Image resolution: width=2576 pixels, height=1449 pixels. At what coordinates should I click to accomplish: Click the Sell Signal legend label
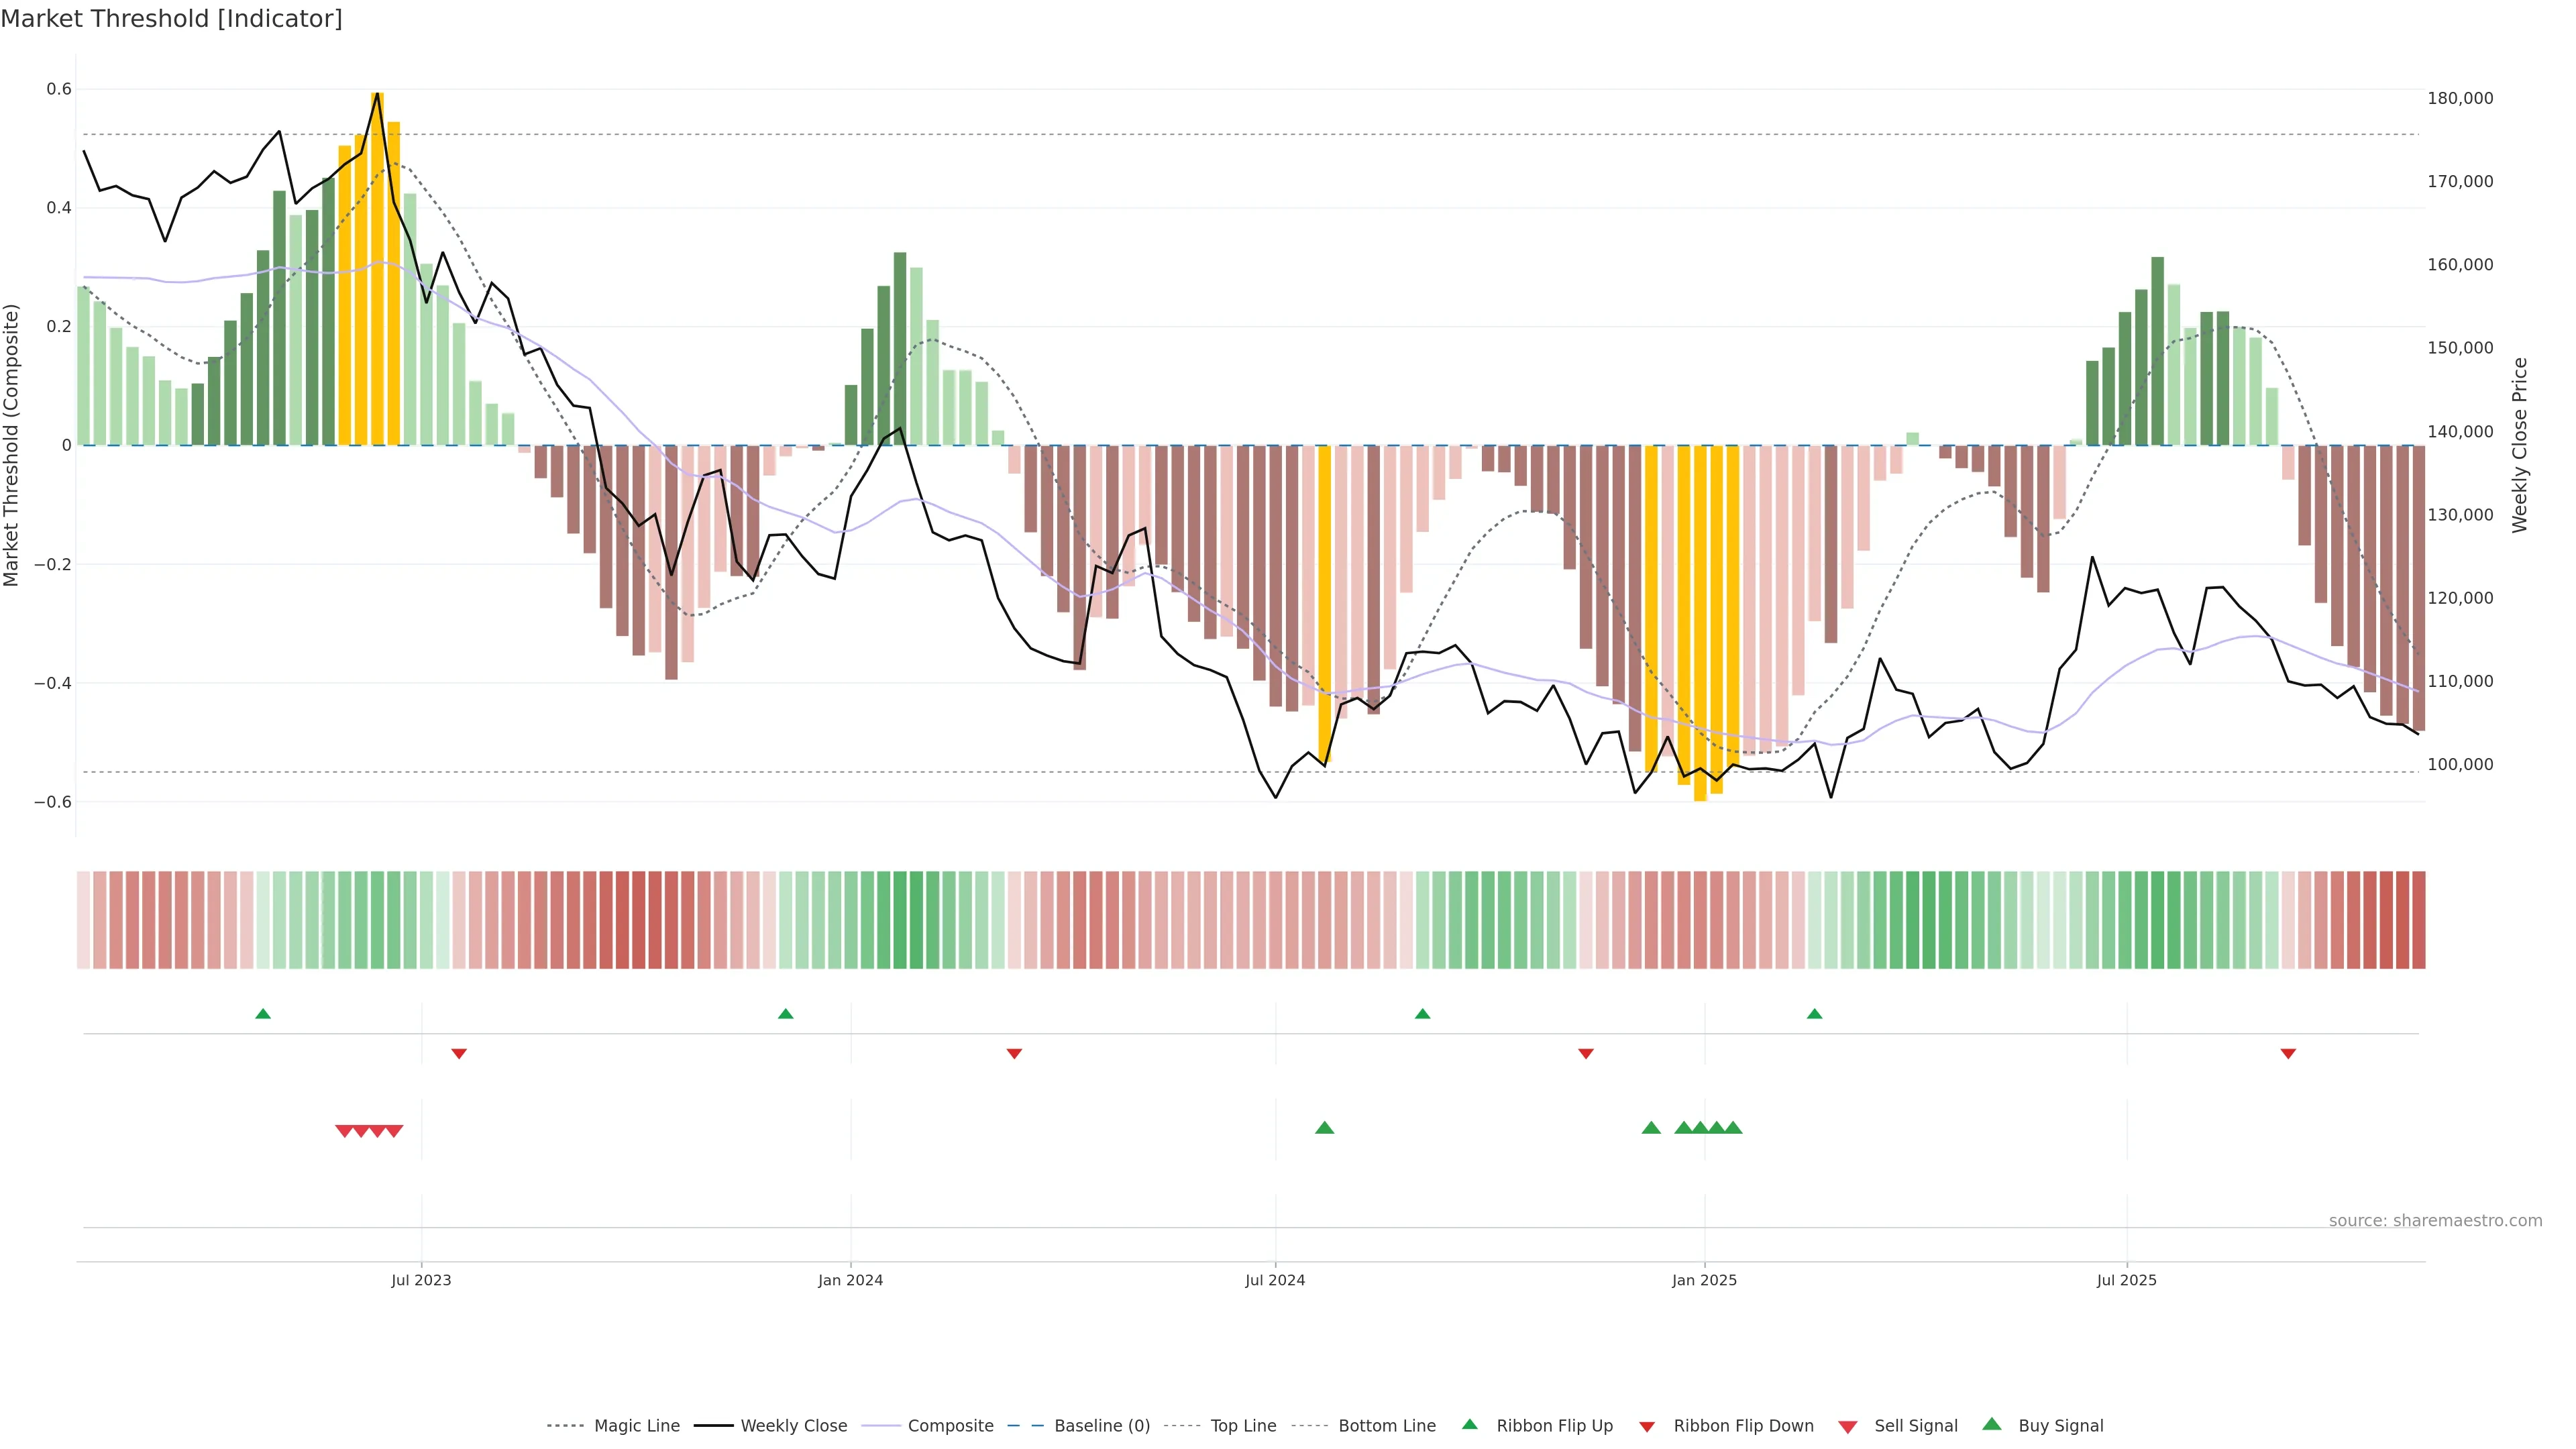point(1915,1426)
